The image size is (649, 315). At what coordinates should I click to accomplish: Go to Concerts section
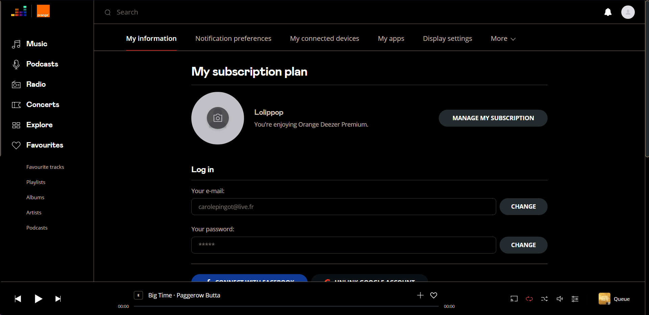point(43,105)
